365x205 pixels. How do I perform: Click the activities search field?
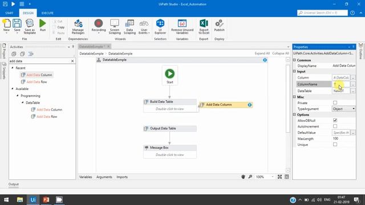(x=39, y=61)
